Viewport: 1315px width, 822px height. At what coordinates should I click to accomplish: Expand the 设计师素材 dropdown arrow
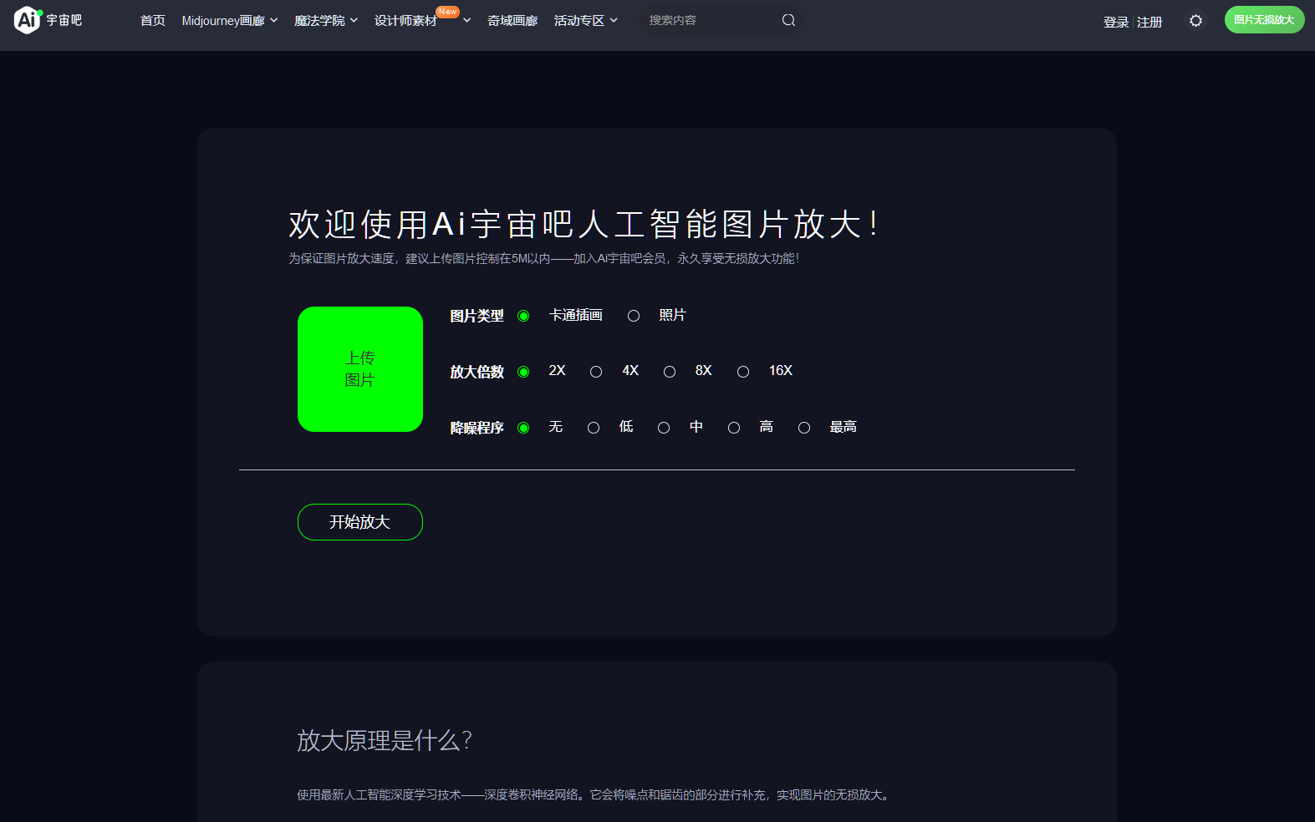[466, 21]
